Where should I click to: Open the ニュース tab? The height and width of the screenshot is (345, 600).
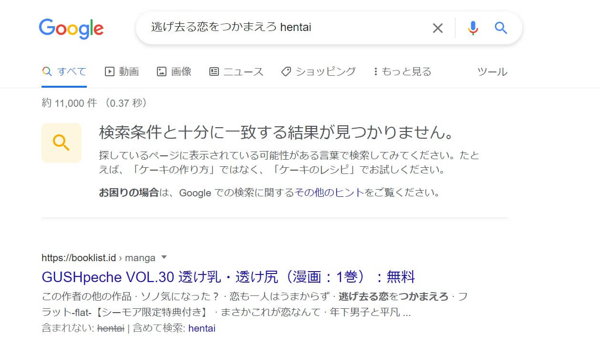[x=236, y=72]
